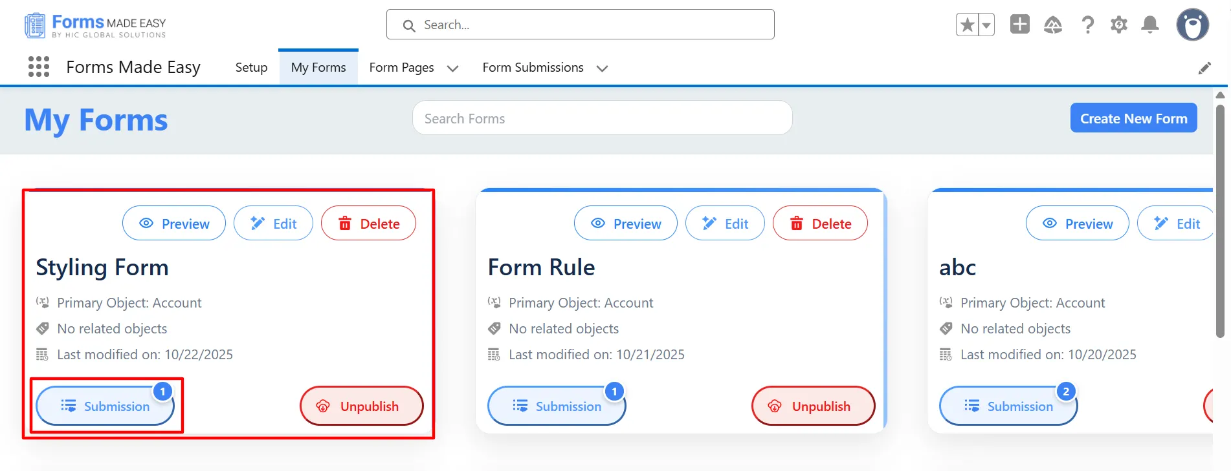Click the Search Forms input field
The width and height of the screenshot is (1231, 471).
[602, 118]
